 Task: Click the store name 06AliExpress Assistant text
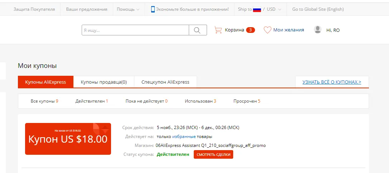tap(211, 145)
